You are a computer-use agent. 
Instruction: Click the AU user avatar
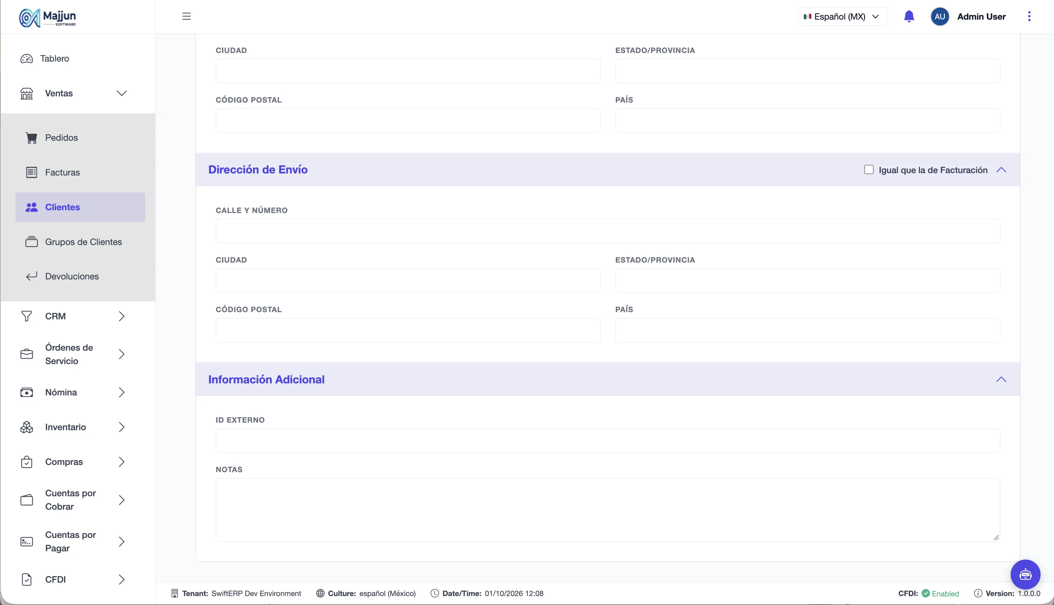940,17
